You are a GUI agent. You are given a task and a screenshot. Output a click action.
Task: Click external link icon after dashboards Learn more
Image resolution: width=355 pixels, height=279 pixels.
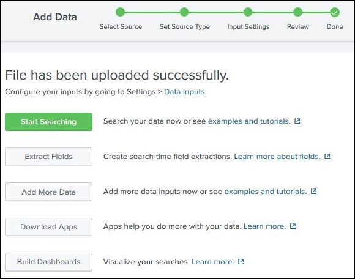point(241,262)
